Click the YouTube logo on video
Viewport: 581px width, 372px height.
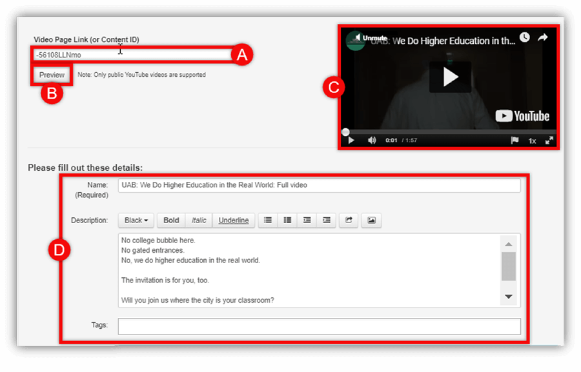click(523, 116)
